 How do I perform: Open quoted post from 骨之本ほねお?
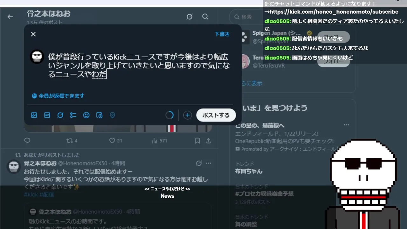tap(118, 217)
